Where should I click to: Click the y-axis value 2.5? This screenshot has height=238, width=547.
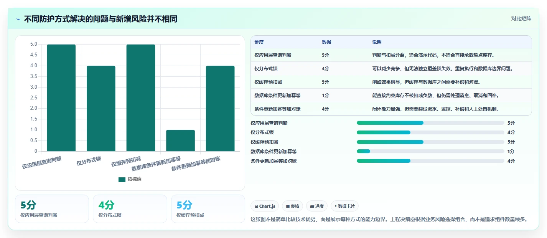click(x=34, y=98)
